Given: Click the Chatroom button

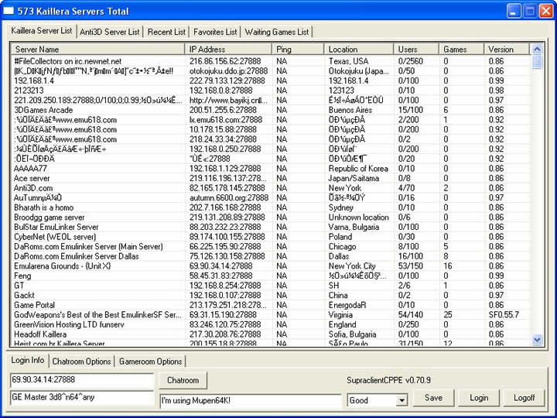Looking at the screenshot, I should (183, 380).
